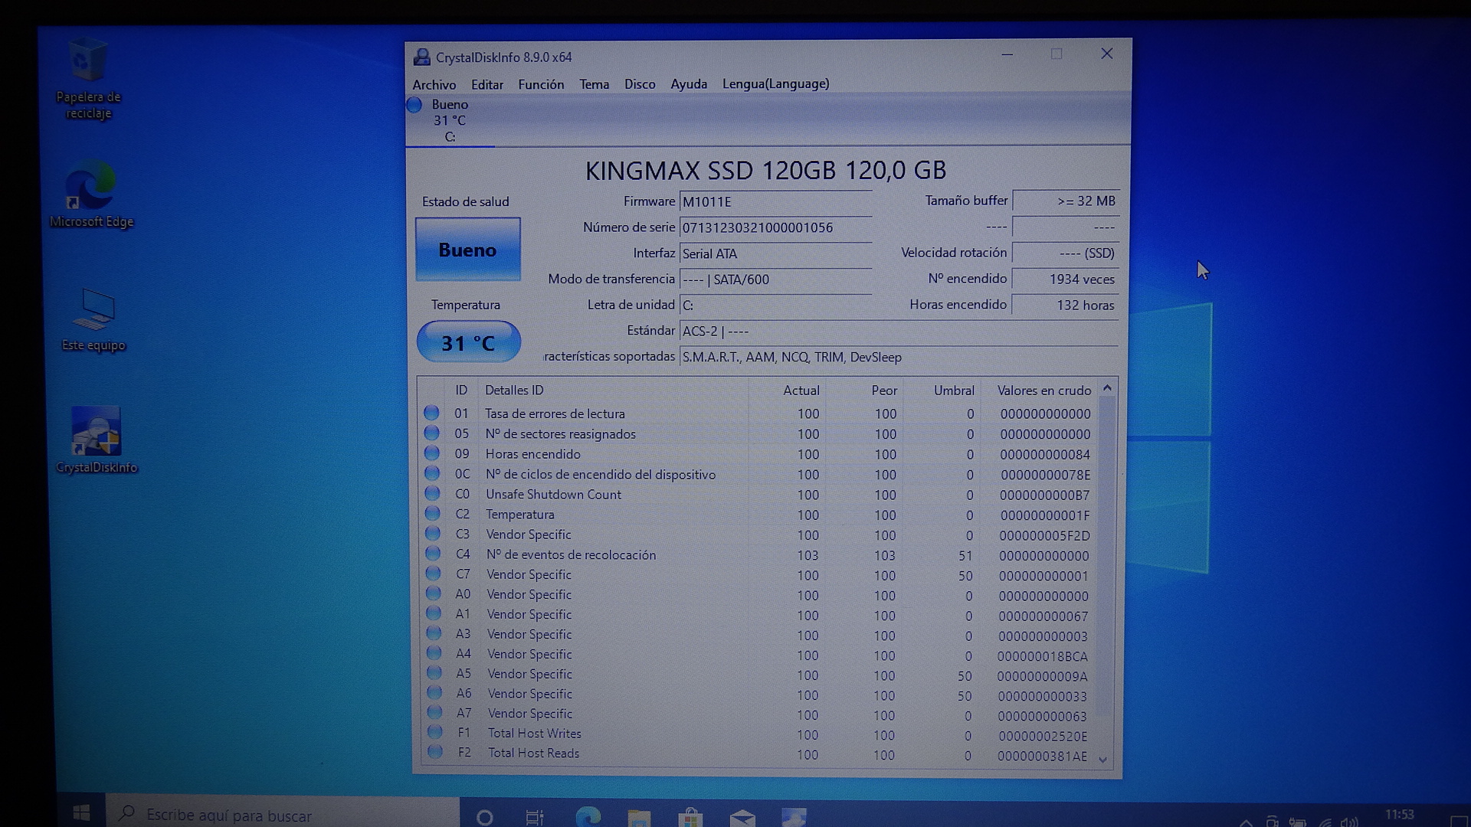This screenshot has width=1471, height=827.
Task: Select the C7 Vendor Specific row
Action: (x=758, y=574)
